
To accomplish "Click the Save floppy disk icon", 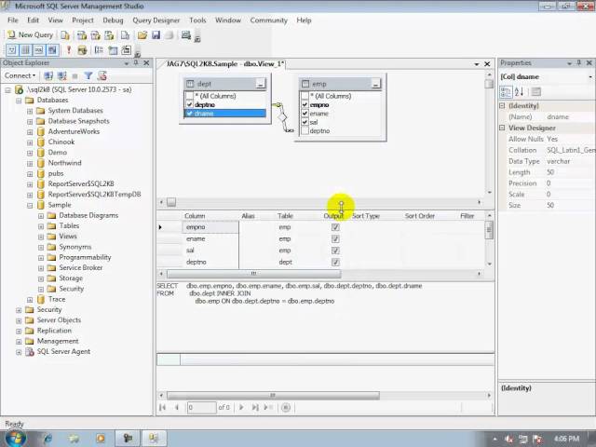I will click(156, 35).
